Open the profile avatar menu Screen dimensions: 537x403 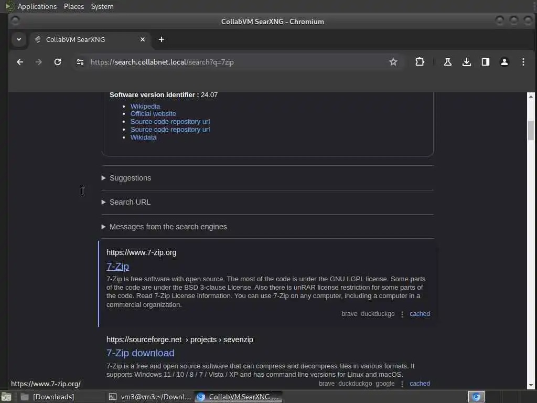(x=504, y=62)
